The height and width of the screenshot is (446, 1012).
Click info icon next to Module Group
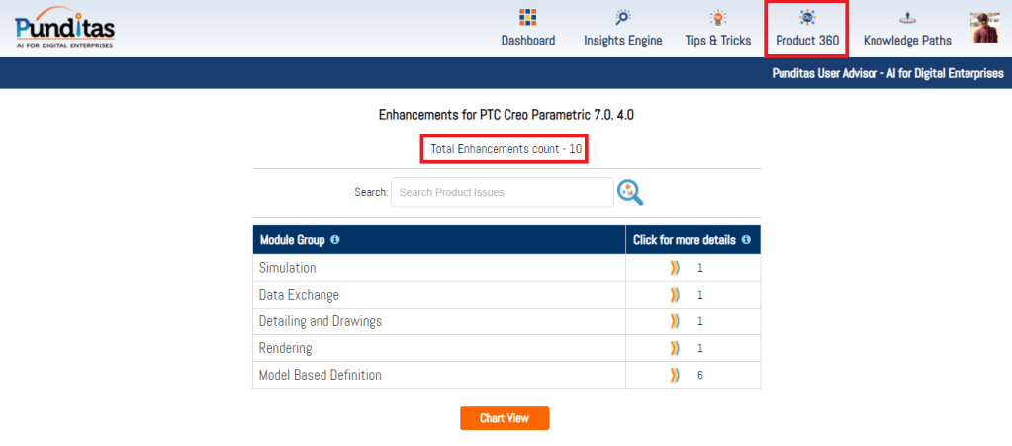pos(335,240)
